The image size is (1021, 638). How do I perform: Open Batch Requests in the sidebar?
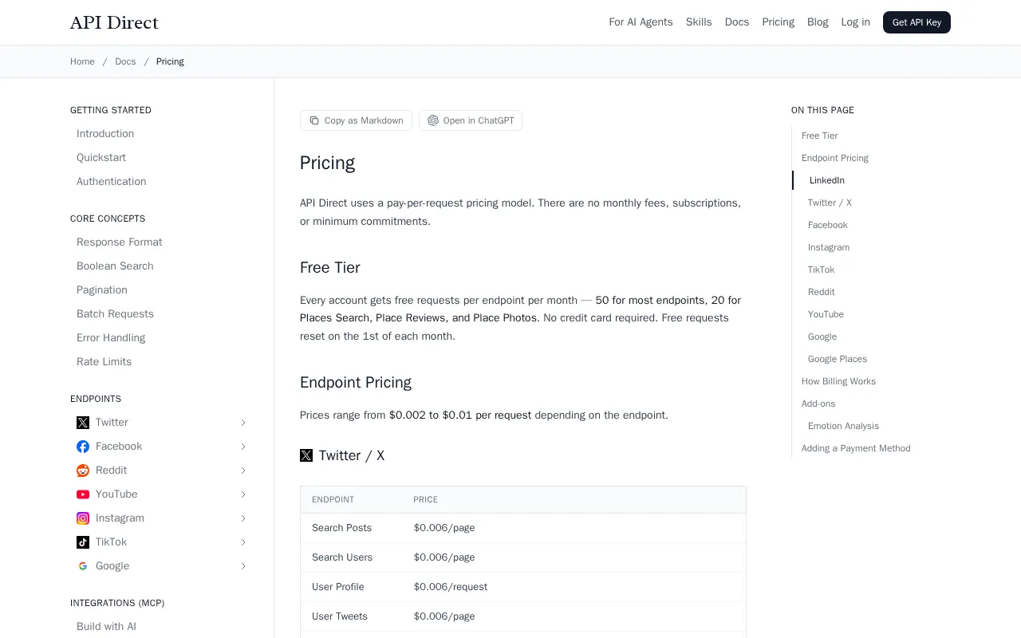coord(116,314)
